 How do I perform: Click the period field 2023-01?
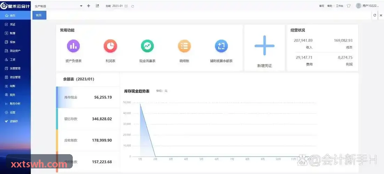118,6
